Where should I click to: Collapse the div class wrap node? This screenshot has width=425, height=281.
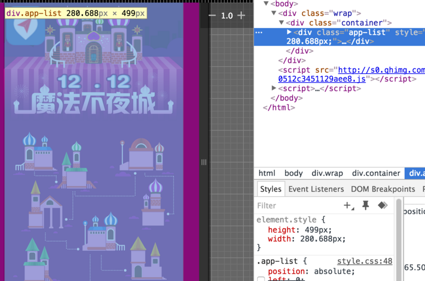tap(274, 13)
